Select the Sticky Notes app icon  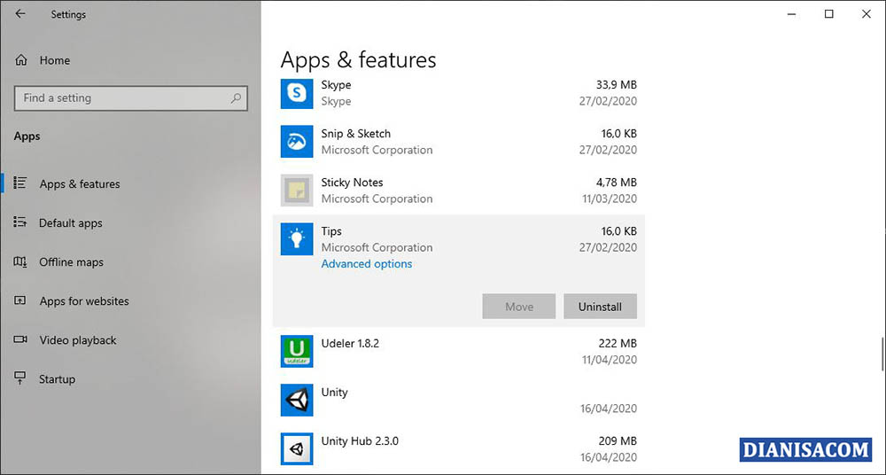click(x=297, y=191)
